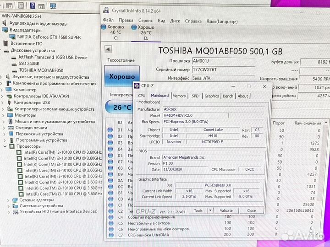Expand the Системные устройства node

click(x=8, y=206)
